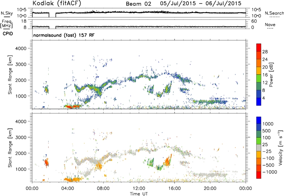
Task: Click the green positive-velocity patch in velocity panel
Action: click(151, 162)
